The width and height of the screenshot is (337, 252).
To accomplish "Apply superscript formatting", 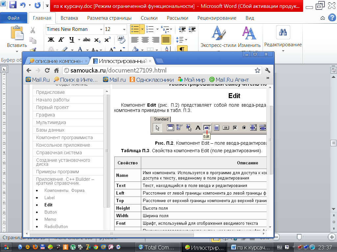I will pos(107,40).
